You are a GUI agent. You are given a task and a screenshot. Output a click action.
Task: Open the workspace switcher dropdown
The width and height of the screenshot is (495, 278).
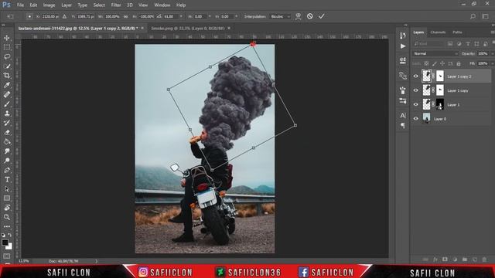pos(485,16)
